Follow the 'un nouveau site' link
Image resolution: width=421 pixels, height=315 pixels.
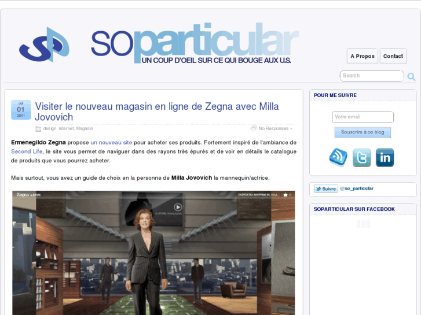click(111, 142)
